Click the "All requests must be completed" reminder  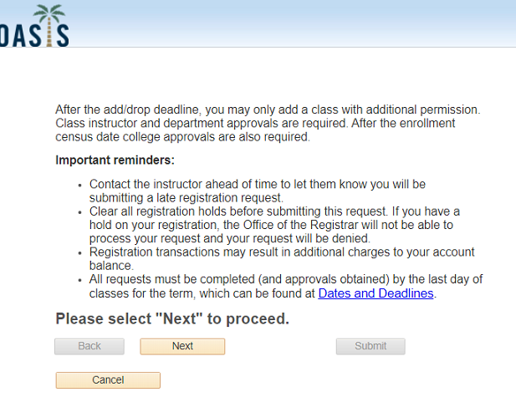[284, 279]
